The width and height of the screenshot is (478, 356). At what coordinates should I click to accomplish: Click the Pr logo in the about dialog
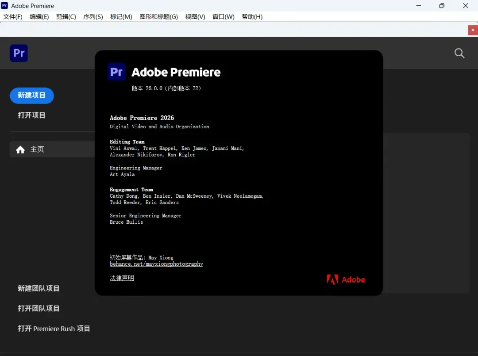(116, 72)
